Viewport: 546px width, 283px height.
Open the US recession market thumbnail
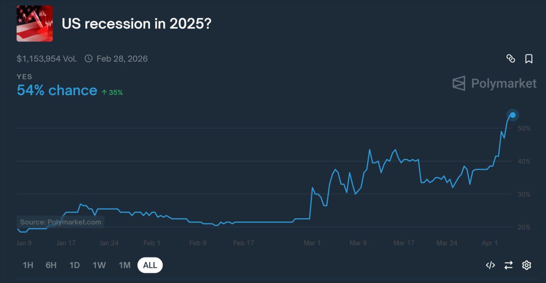[x=35, y=23]
